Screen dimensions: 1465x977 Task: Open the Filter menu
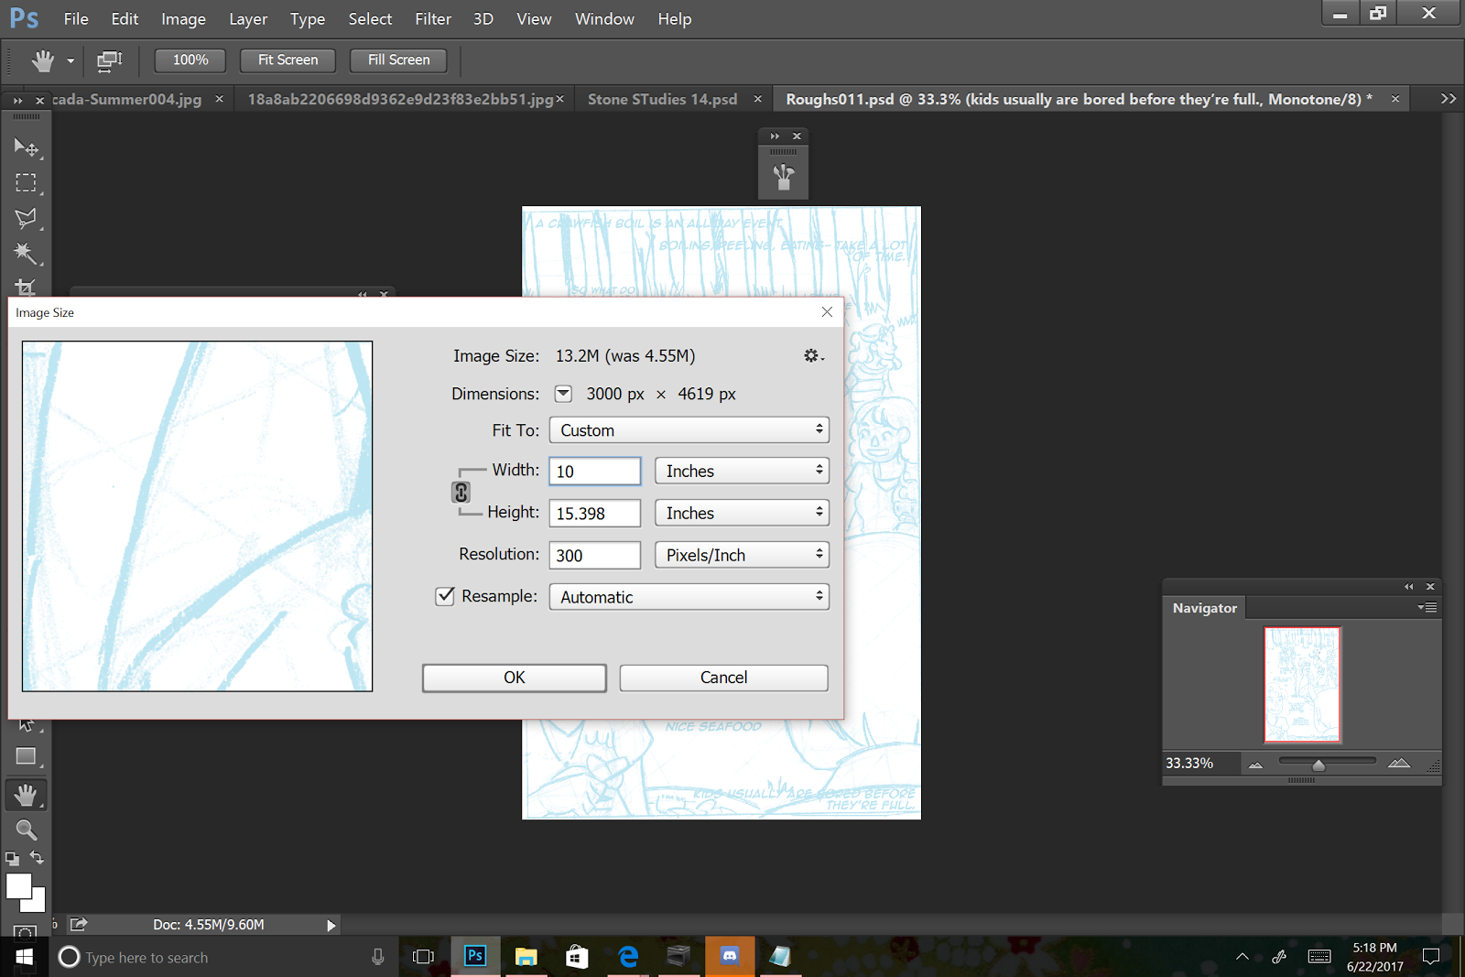point(433,19)
